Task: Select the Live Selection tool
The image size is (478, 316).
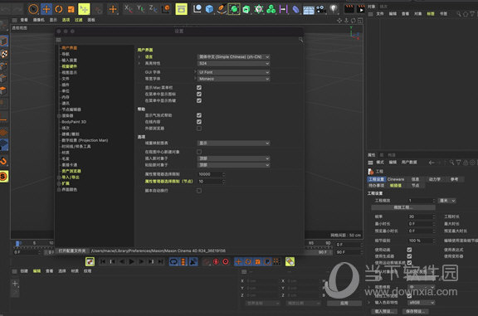Action: click(x=33, y=9)
